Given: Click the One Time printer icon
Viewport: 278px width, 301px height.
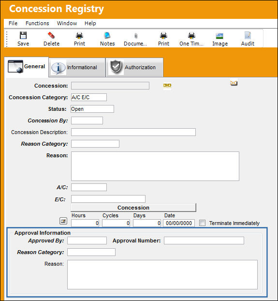Looking at the screenshot, I should click(191, 35).
